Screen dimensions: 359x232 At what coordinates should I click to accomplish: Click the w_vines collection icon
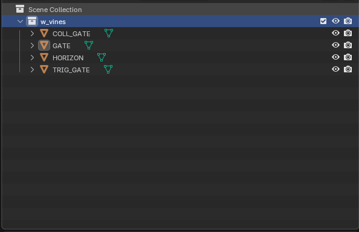[32, 21]
